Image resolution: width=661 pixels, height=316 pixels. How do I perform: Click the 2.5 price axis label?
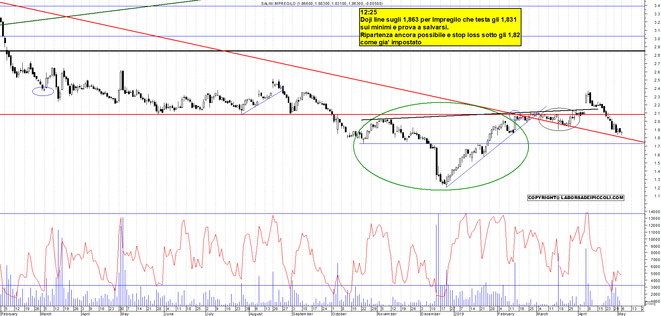point(657,80)
